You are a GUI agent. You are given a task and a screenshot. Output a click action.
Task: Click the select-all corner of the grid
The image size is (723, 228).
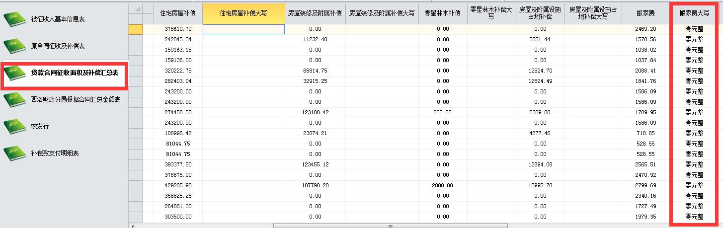coord(135,13)
